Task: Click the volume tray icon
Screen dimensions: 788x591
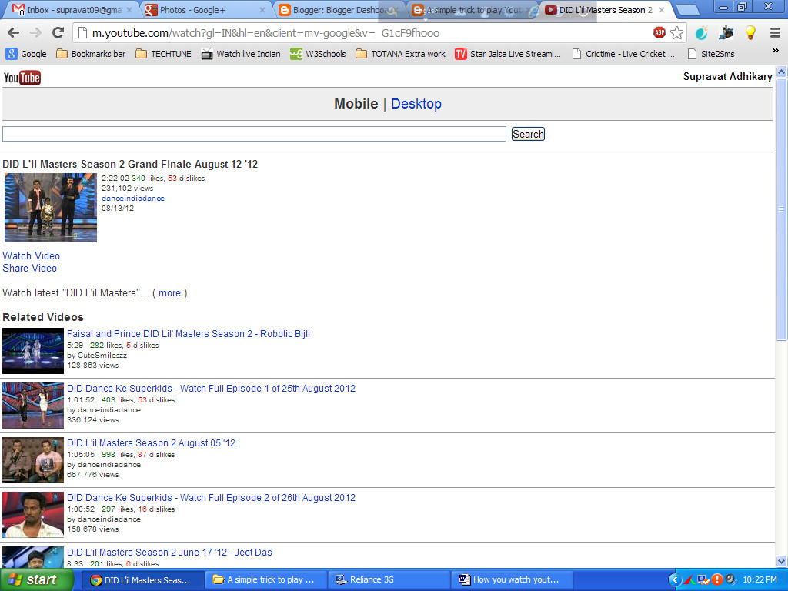Action: [x=730, y=580]
